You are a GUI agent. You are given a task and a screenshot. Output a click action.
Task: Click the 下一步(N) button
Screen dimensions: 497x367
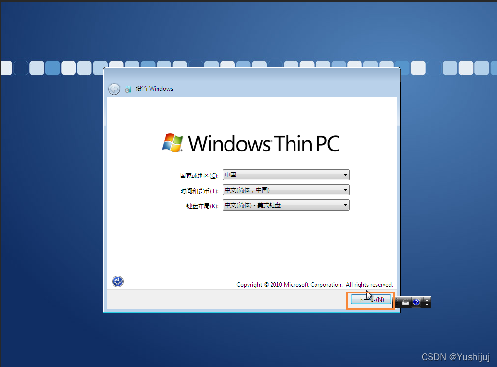(x=371, y=299)
